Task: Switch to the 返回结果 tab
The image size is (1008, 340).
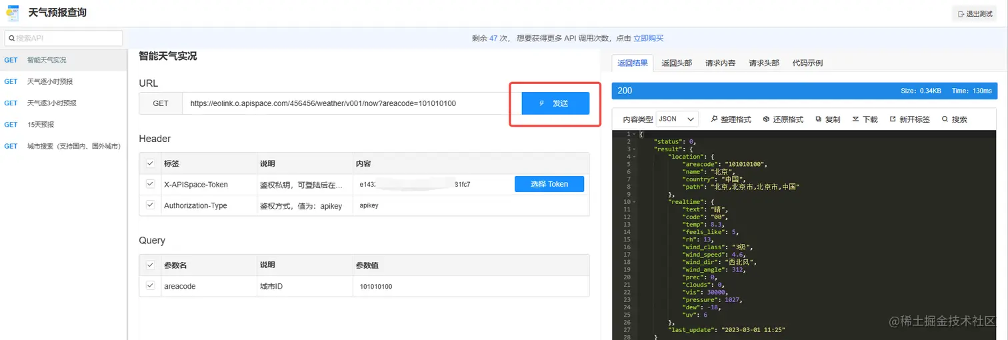Action: (632, 63)
